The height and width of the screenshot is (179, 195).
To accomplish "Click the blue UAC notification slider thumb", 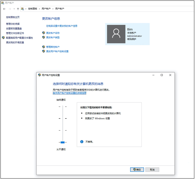I will tap(62, 142).
